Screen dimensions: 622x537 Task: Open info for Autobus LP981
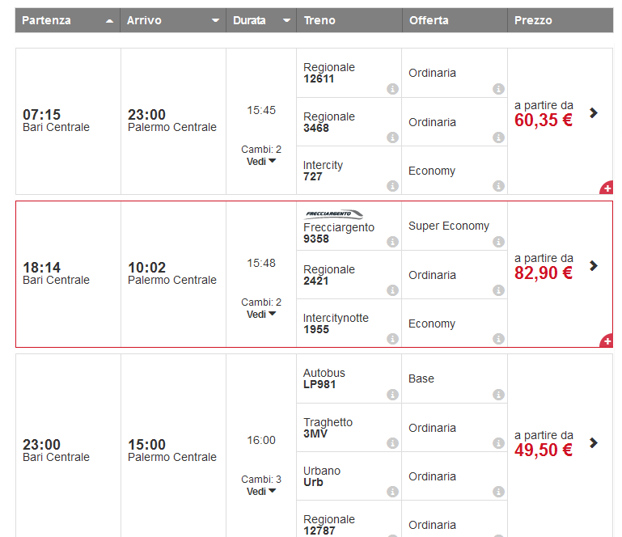pyautogui.click(x=392, y=395)
